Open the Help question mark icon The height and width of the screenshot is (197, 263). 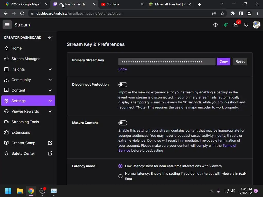pyautogui.click(x=215, y=25)
